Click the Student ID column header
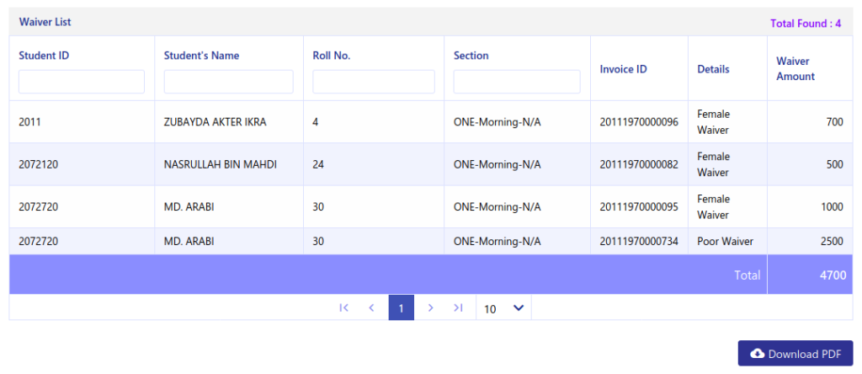 (x=44, y=55)
